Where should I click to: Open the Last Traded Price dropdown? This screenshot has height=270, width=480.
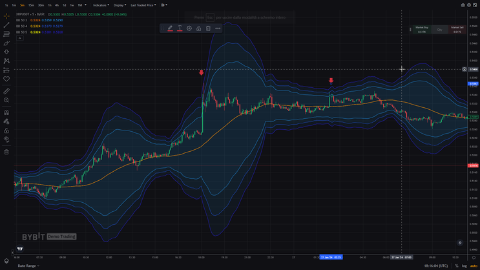click(x=143, y=5)
